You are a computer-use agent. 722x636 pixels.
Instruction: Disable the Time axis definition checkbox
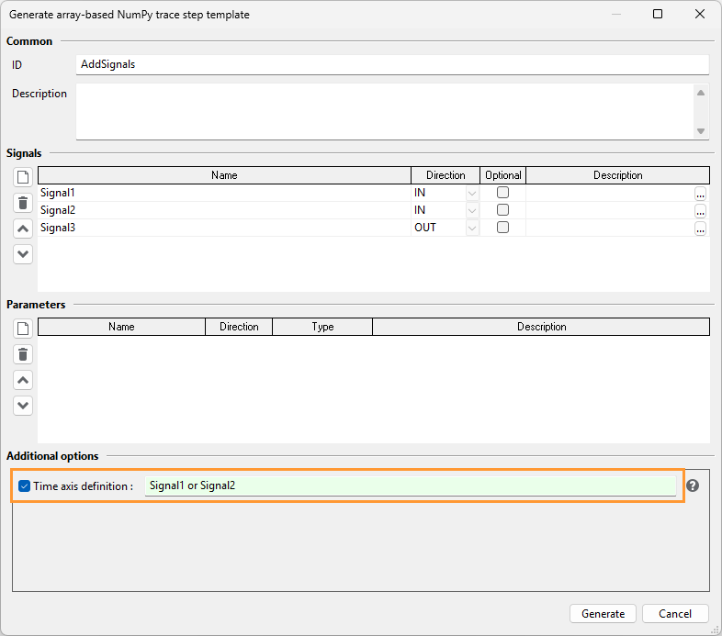(25, 486)
